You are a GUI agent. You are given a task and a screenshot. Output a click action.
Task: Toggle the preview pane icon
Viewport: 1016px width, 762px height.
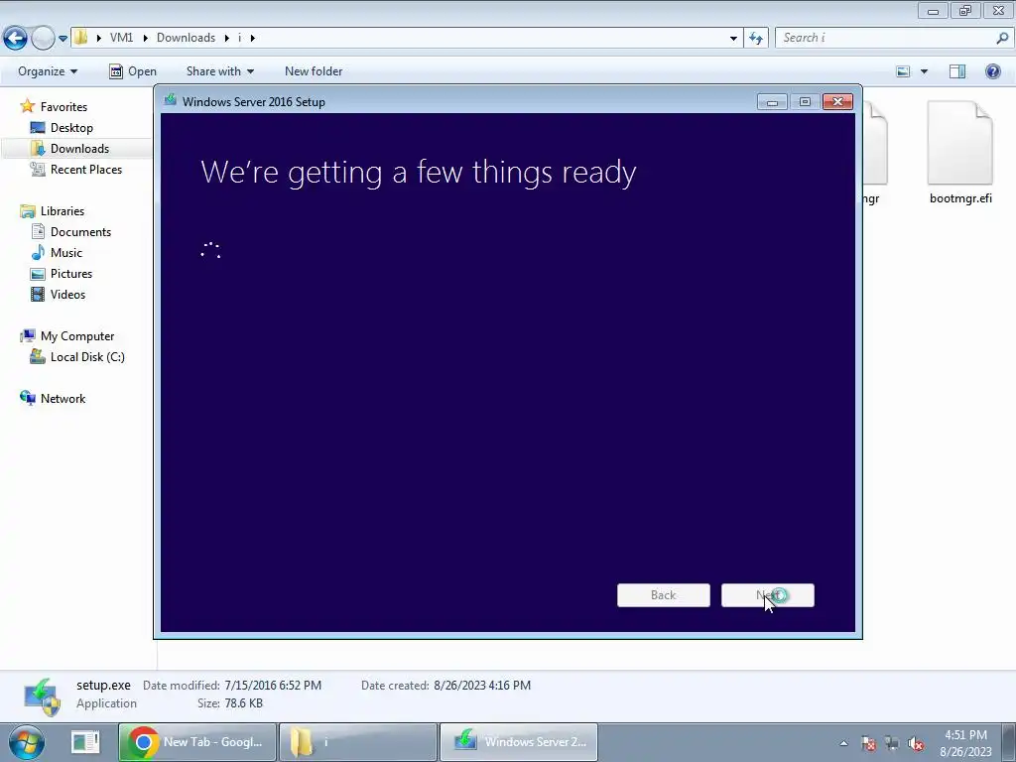tap(957, 71)
